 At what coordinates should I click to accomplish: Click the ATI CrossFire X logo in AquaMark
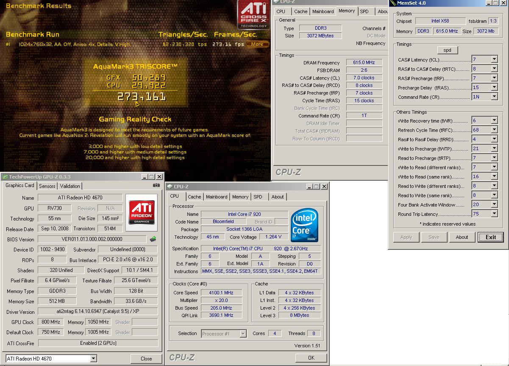point(253,14)
